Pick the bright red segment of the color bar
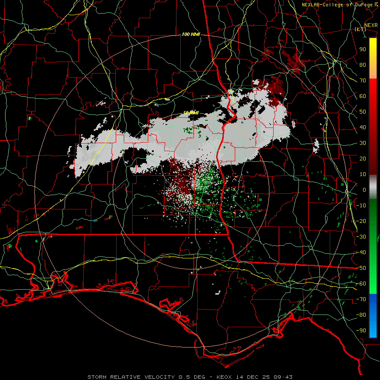380x380 pixels. 373,90
